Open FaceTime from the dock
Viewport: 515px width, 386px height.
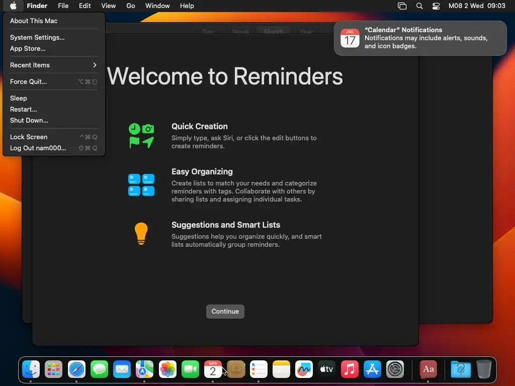[x=190, y=369]
